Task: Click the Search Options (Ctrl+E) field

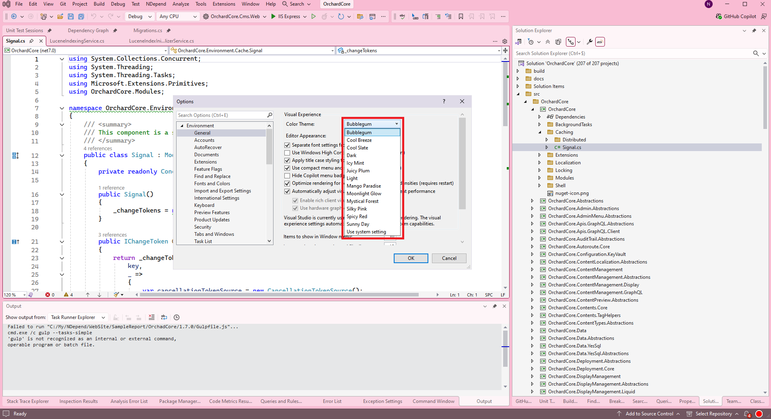Action: click(224, 115)
